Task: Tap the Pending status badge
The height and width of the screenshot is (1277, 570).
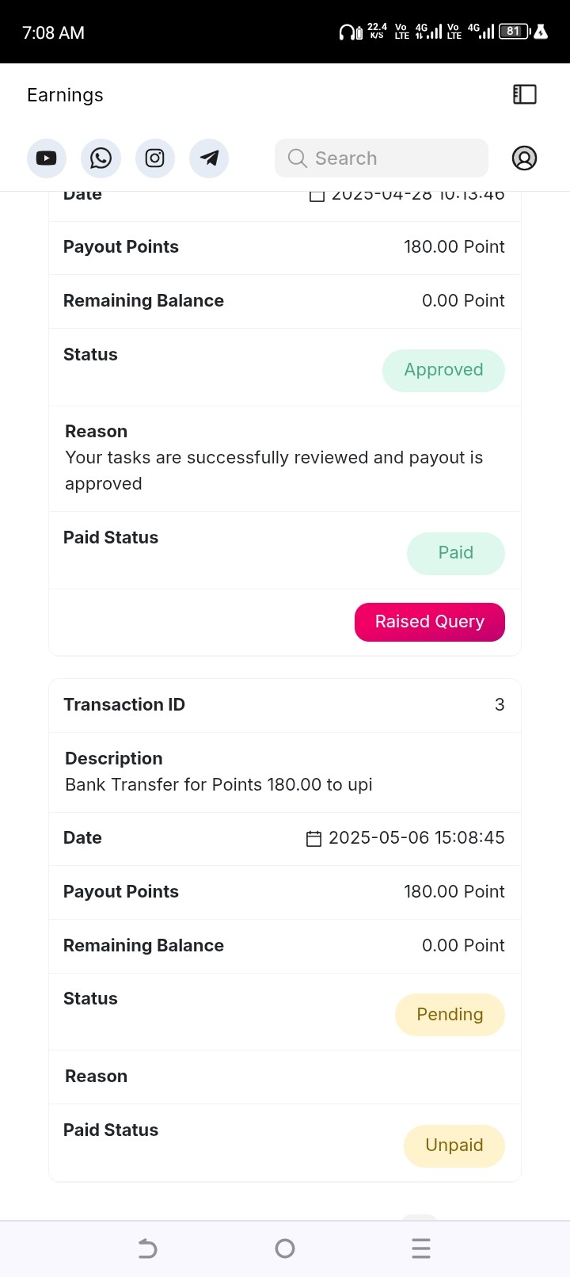Action: [450, 1015]
